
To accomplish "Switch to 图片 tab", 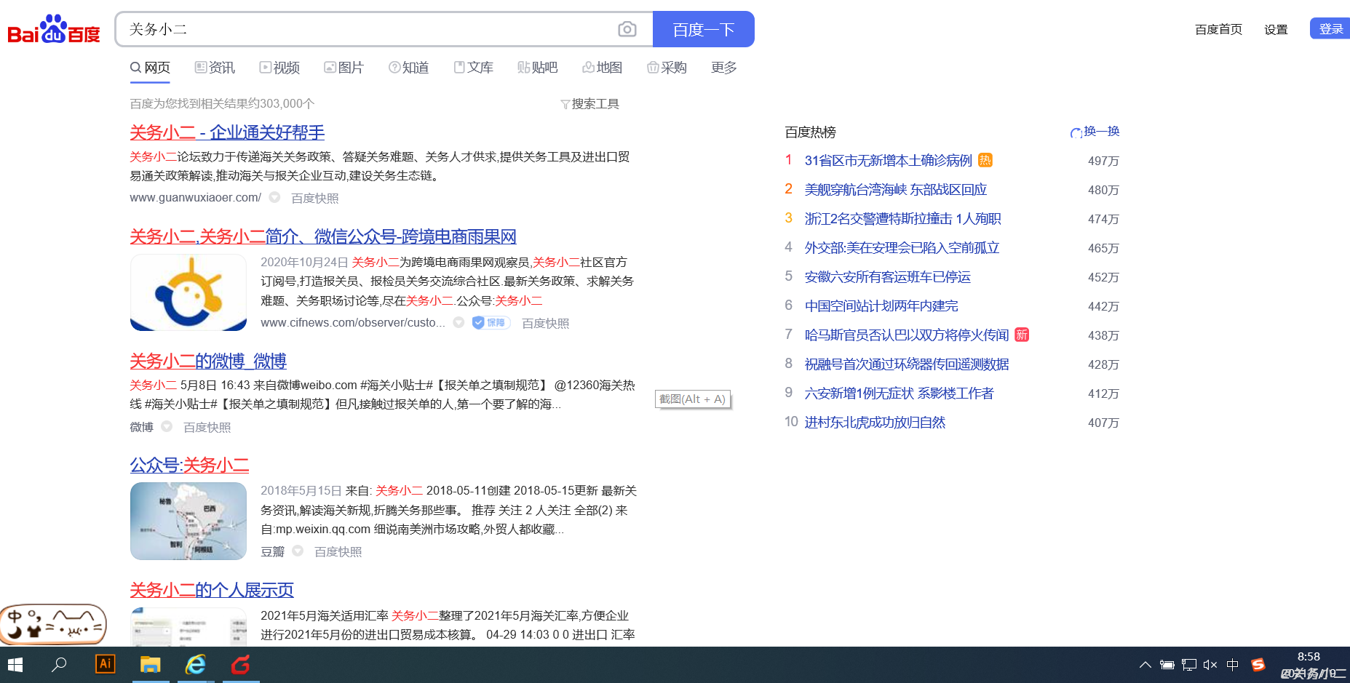I will click(x=344, y=68).
